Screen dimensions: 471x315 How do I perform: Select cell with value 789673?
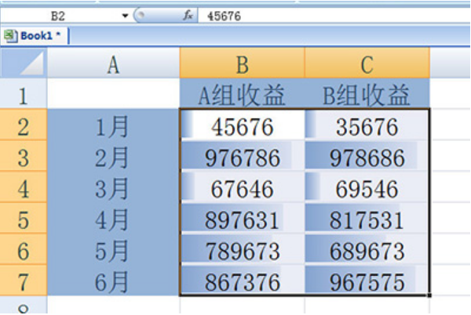[x=242, y=249]
